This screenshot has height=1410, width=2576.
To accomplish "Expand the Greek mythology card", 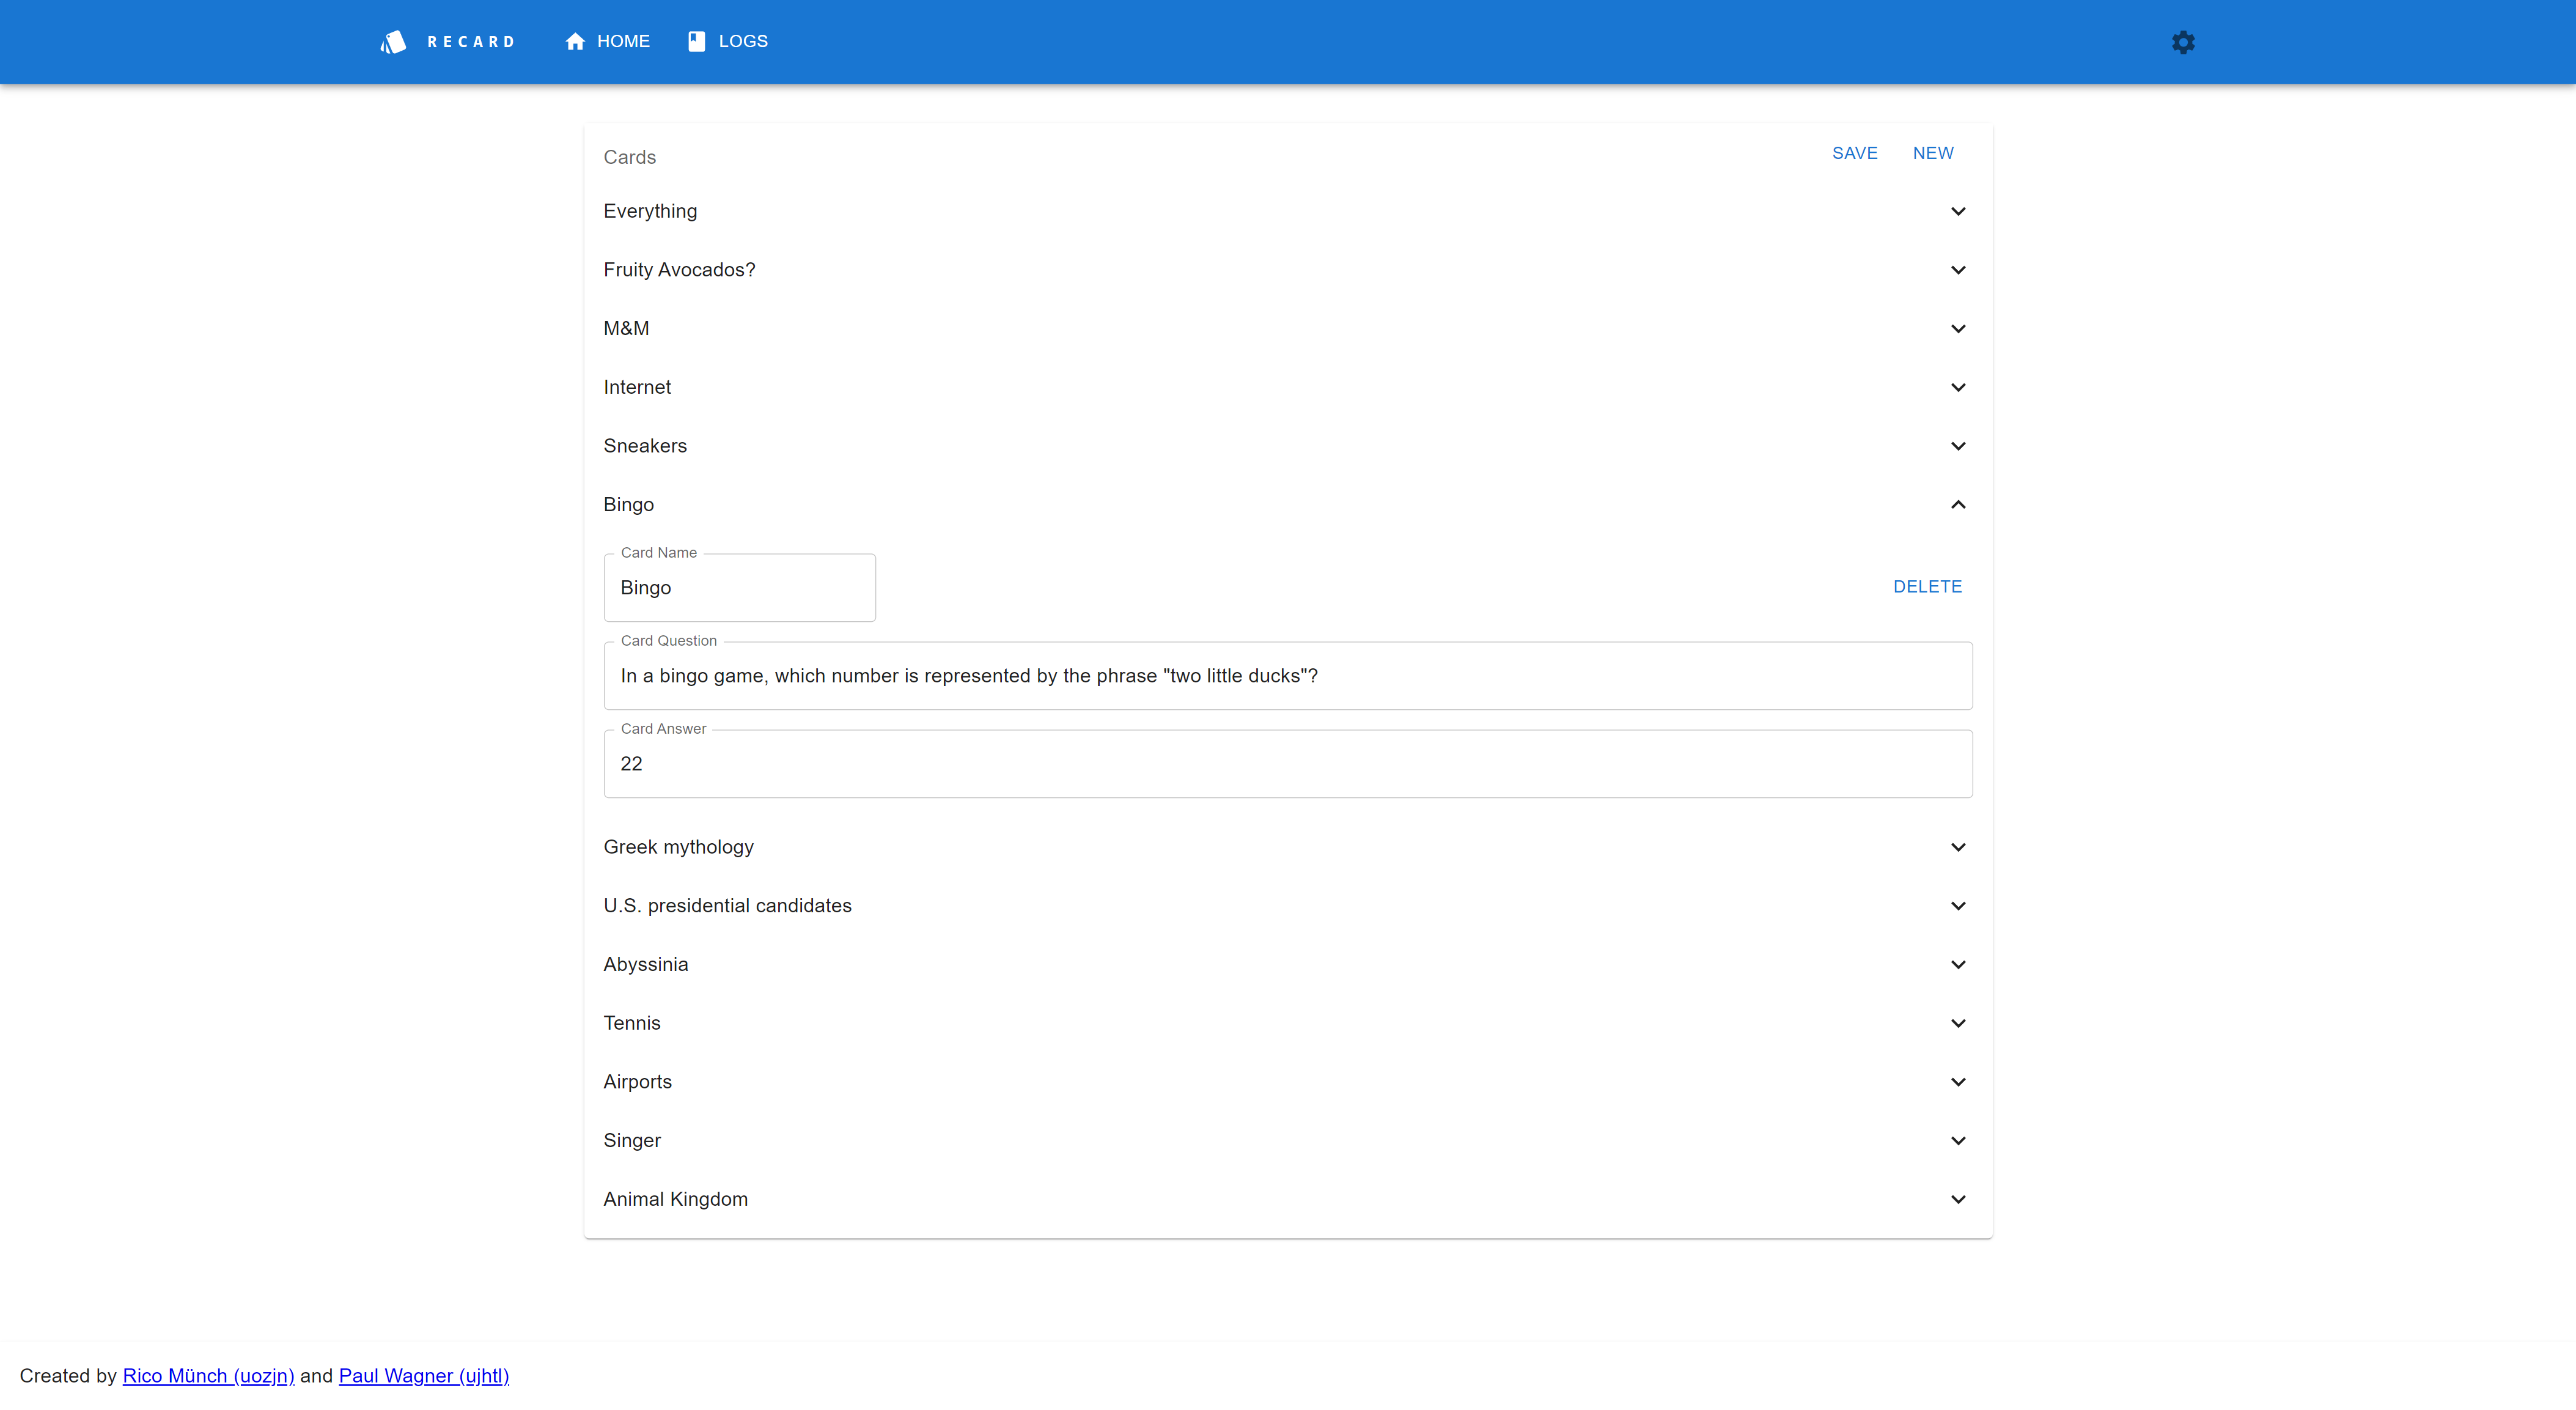I will 1958,846.
